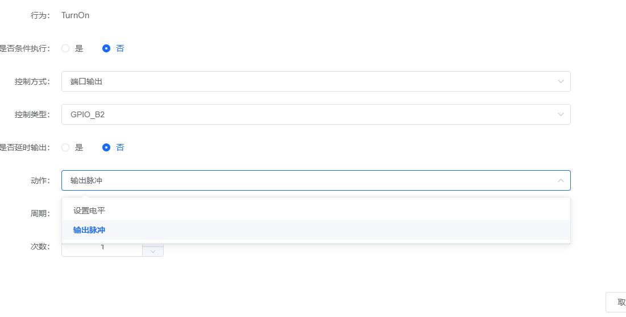Enable 是 for 是否延时输出
This screenshot has height=317, width=626.
[x=65, y=147]
